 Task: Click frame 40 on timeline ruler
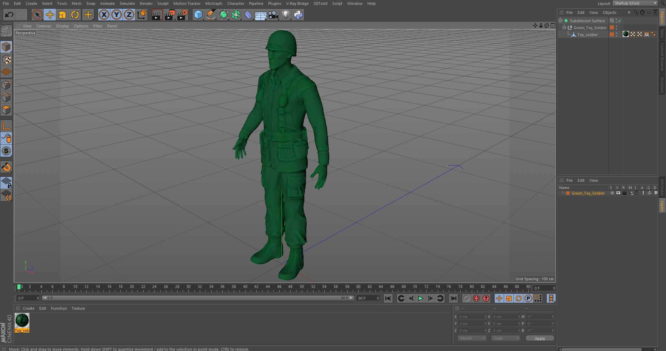point(245,287)
